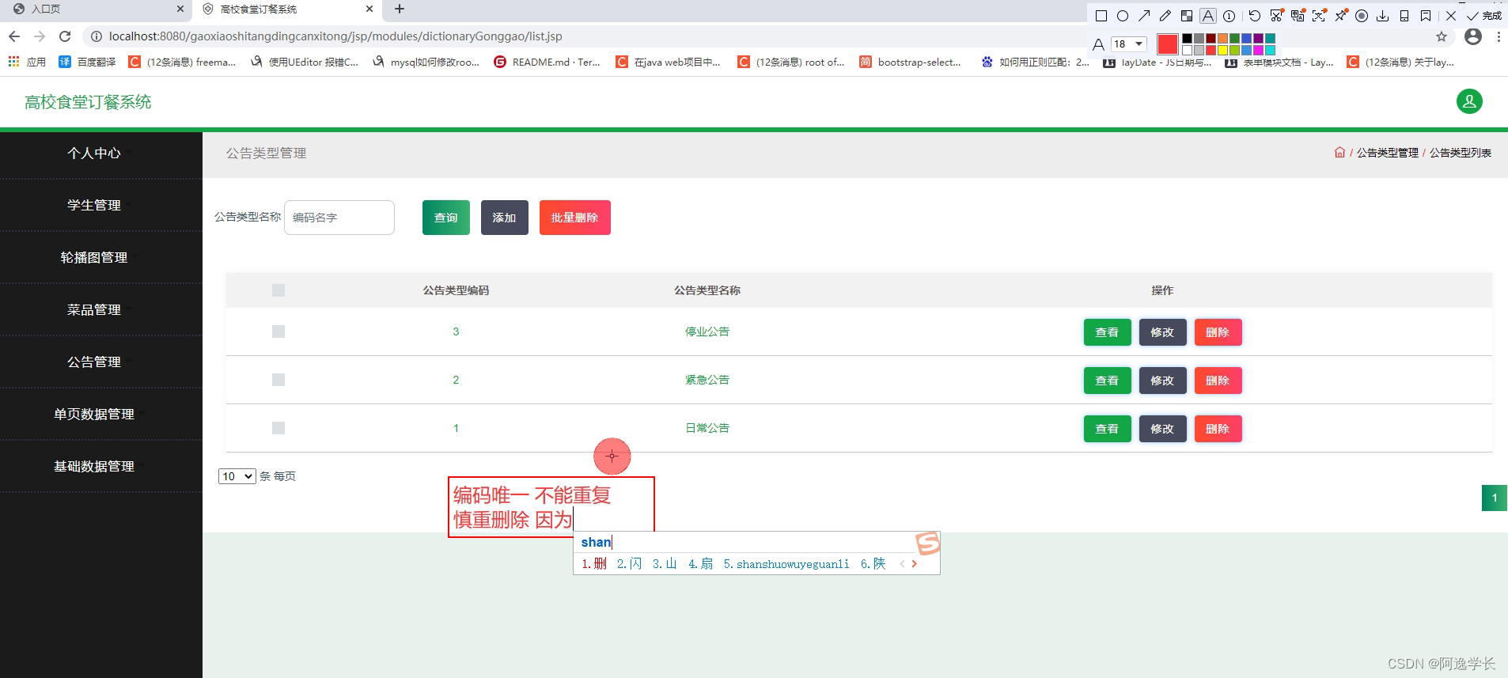Image resolution: width=1508 pixels, height=678 pixels.
Task: Click the bookmark icon in capture toolbar
Action: coord(1426,16)
